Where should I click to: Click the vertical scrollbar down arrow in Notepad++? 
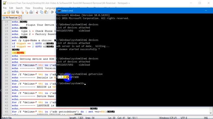(211, 113)
